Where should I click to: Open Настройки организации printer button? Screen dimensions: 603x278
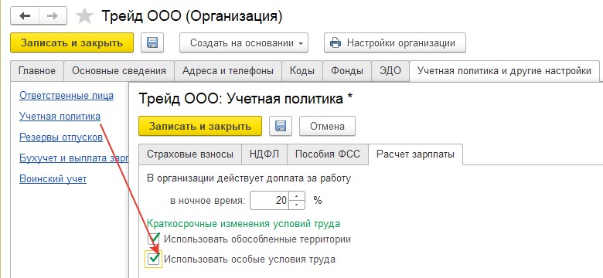[x=395, y=42]
